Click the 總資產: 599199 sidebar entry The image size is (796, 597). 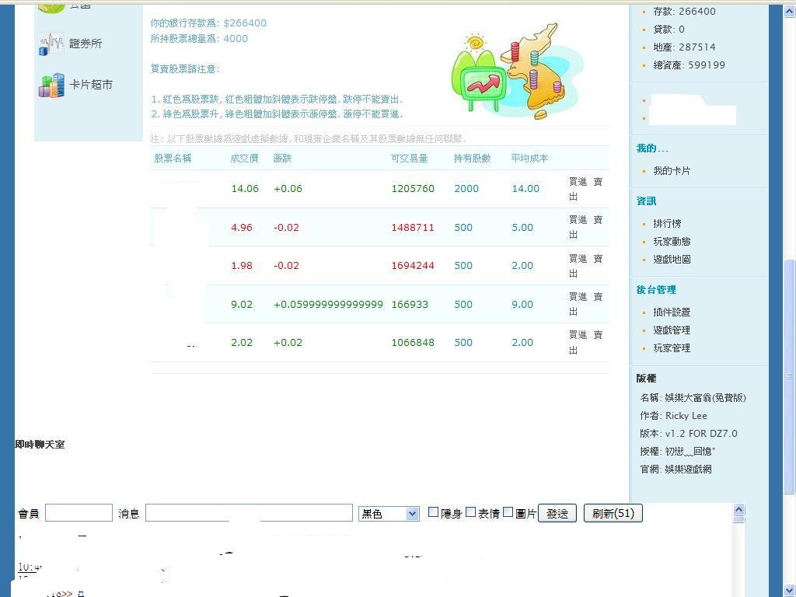(689, 65)
